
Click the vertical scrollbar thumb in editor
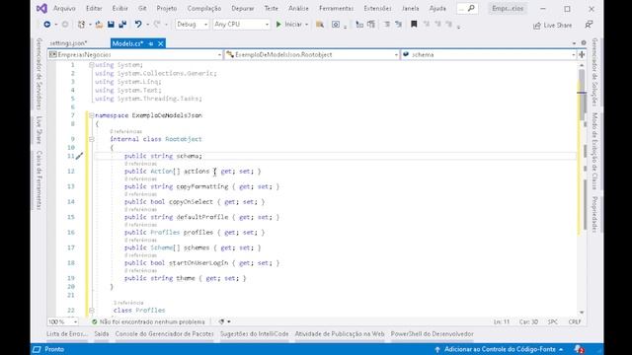tap(582, 95)
